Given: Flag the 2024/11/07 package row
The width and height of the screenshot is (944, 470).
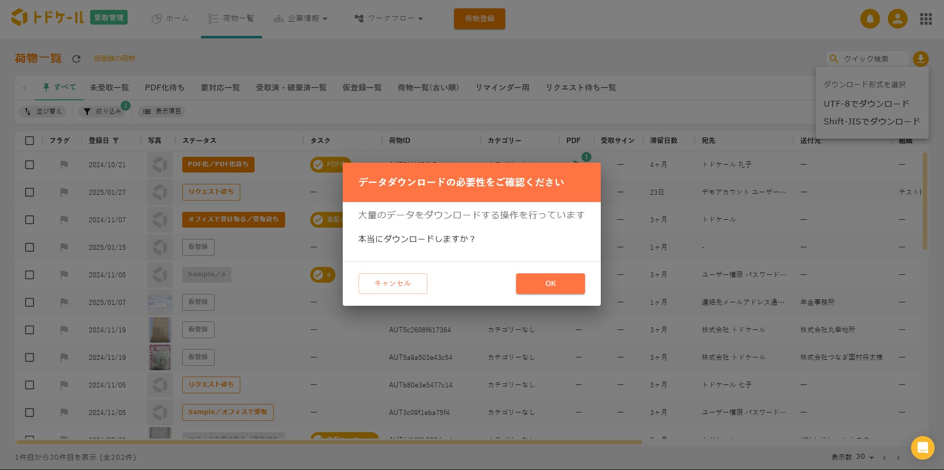Looking at the screenshot, I should coord(64,220).
